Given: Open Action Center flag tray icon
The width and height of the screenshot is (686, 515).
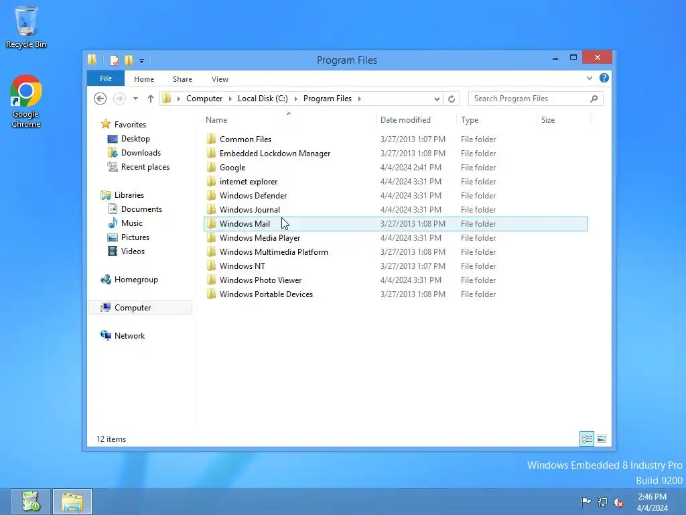Looking at the screenshot, I should point(586,502).
